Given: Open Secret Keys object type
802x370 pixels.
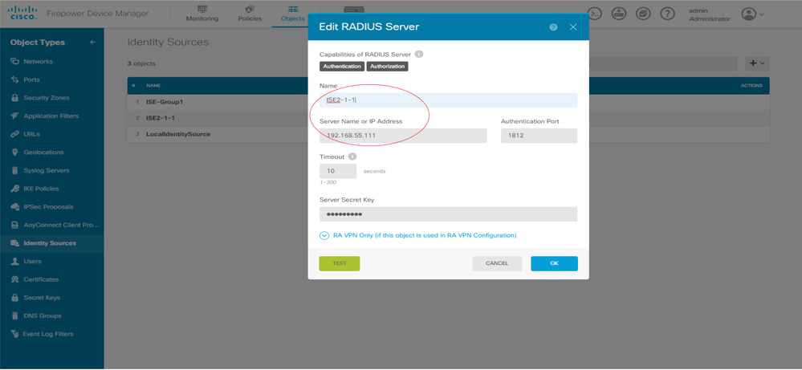Looking at the screenshot, I should (x=42, y=298).
